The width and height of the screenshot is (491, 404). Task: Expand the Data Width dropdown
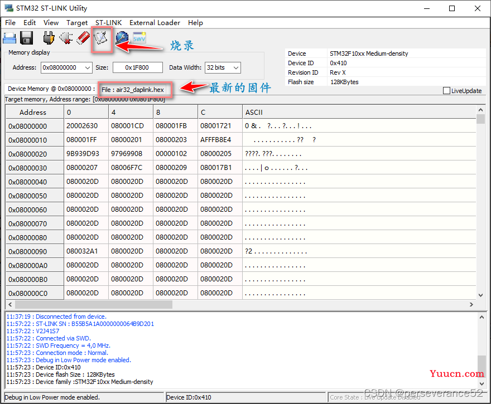236,67
